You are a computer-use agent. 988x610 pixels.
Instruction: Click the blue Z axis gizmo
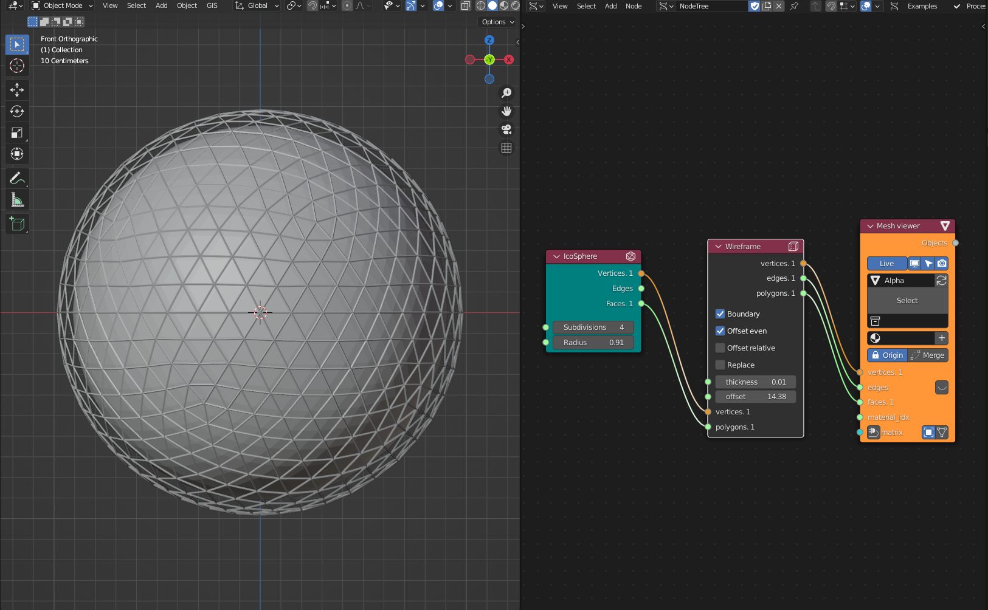pos(489,40)
